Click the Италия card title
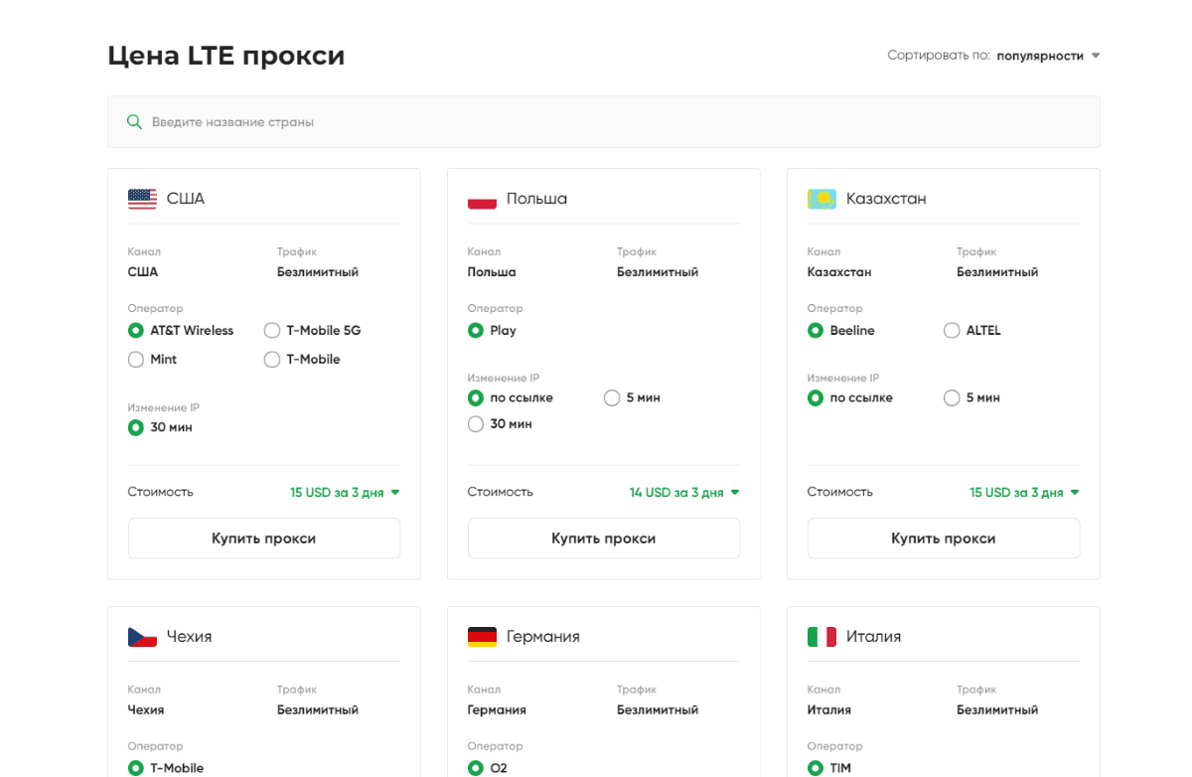 (x=874, y=637)
